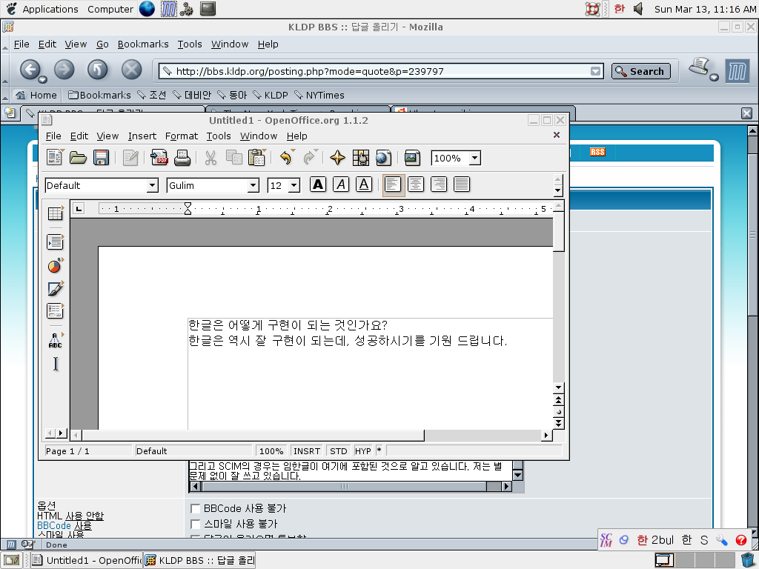Click the volume speaker icon in panel
Image resolution: width=759 pixels, height=569 pixels.
[x=638, y=9]
